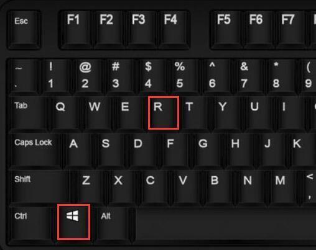Click the 7 key with ampersand

pos(247,76)
